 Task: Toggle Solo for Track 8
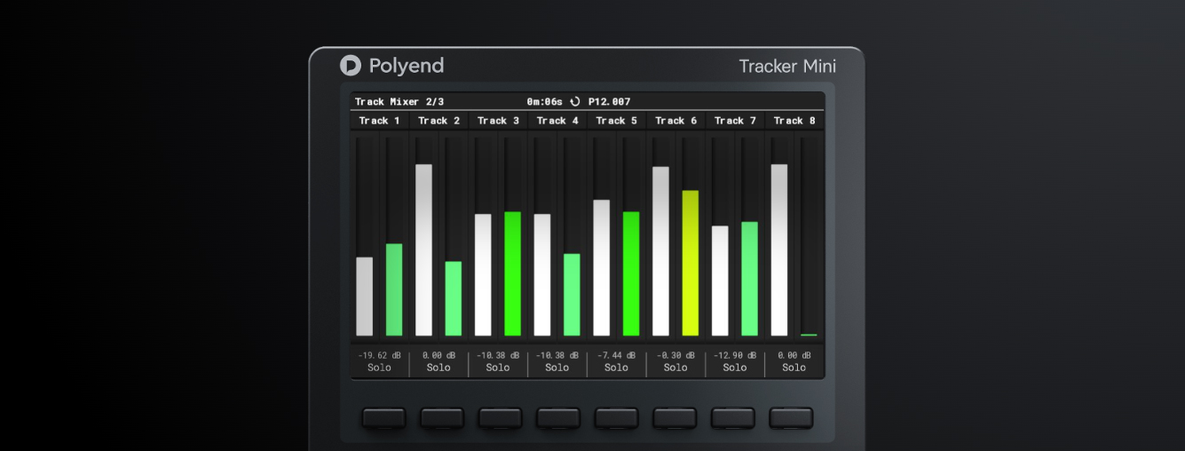tap(794, 368)
